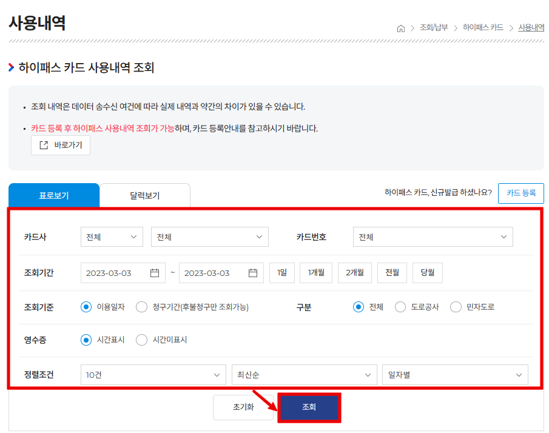The height and width of the screenshot is (433, 549).
Task: Open the 카드번호 dropdown
Action: pos(433,237)
